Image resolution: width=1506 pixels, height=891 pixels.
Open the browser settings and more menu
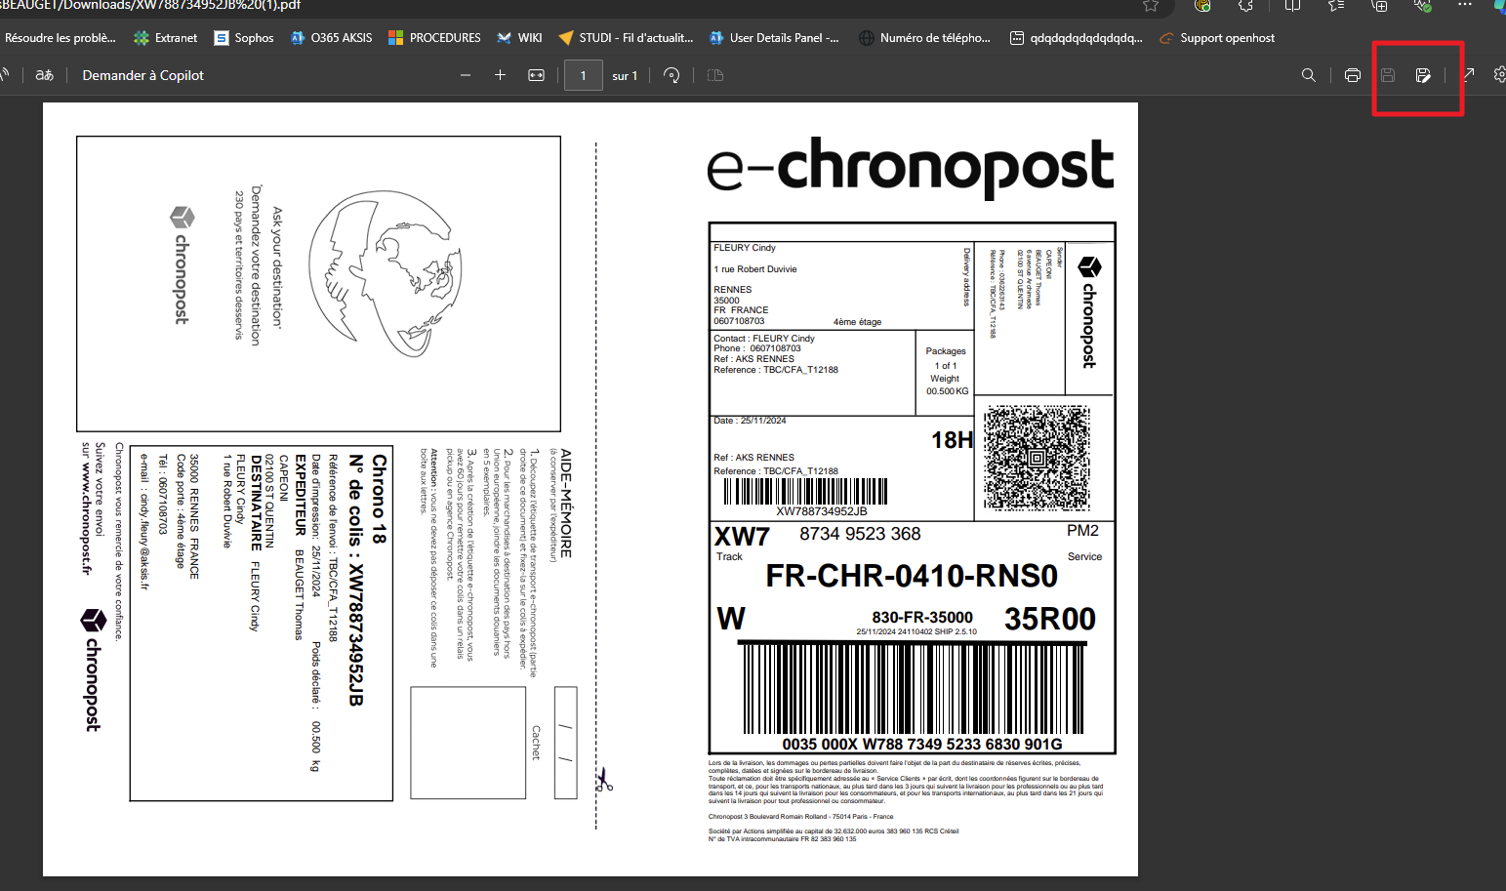point(1465,5)
